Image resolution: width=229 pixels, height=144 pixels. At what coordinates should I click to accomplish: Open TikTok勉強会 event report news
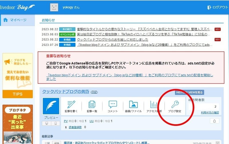coord(144,34)
